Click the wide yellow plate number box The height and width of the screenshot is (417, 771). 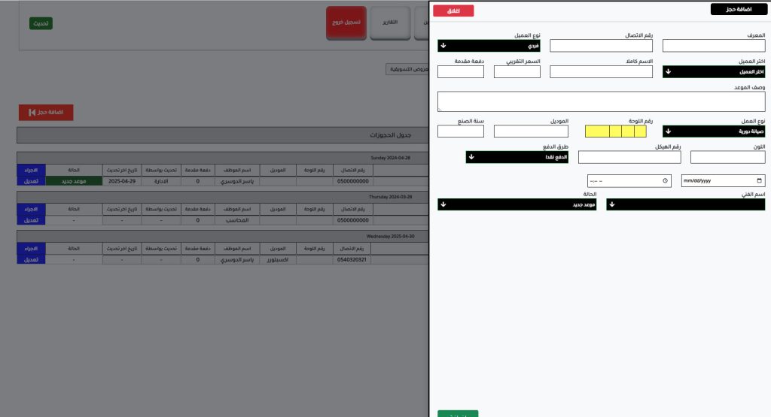click(596, 131)
